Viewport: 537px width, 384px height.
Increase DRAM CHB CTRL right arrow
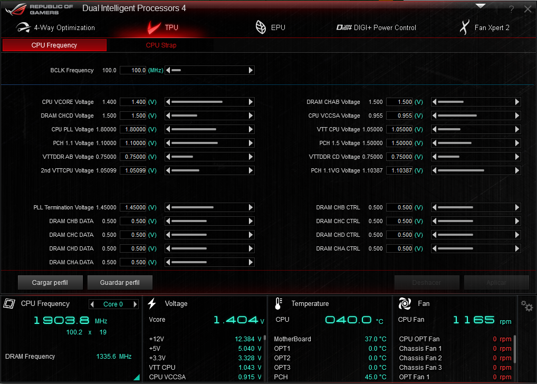[517, 208]
